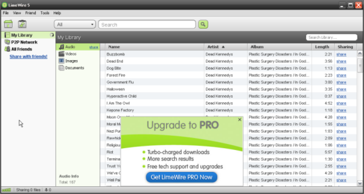Select the My Library sidebar icon
This screenshot has width=364, height=194.
pyautogui.click(x=7, y=35)
